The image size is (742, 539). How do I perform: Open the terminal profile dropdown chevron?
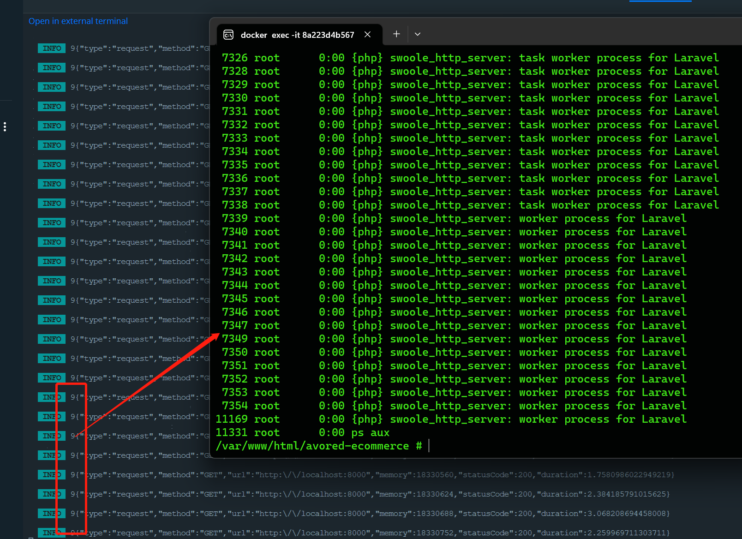tap(418, 34)
